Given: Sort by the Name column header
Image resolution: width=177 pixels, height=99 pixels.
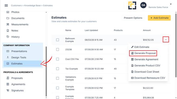Looking at the screenshot, I should tap(68, 30).
